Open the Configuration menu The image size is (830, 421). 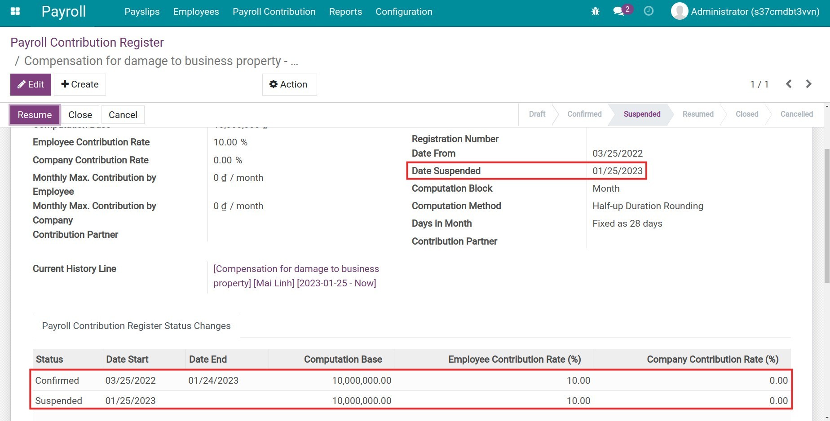[403, 12]
